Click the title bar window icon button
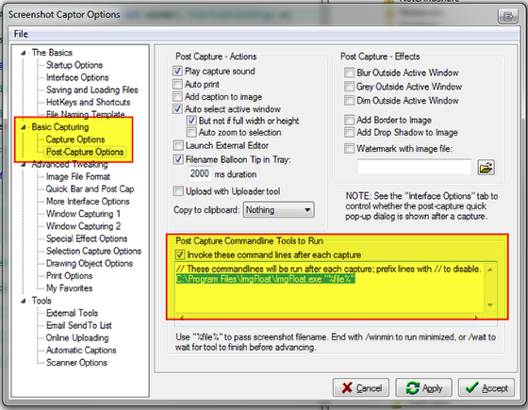 [508, 16]
